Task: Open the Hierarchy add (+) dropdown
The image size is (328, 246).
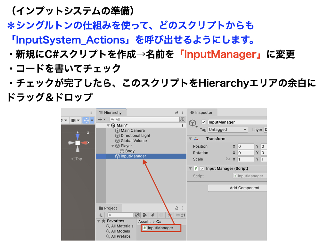Action: click(102, 119)
